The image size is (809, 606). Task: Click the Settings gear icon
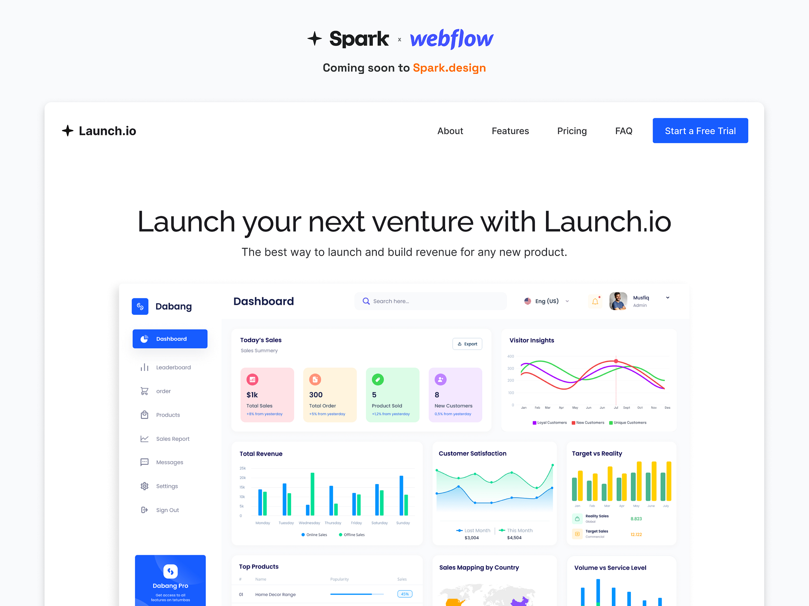click(144, 486)
